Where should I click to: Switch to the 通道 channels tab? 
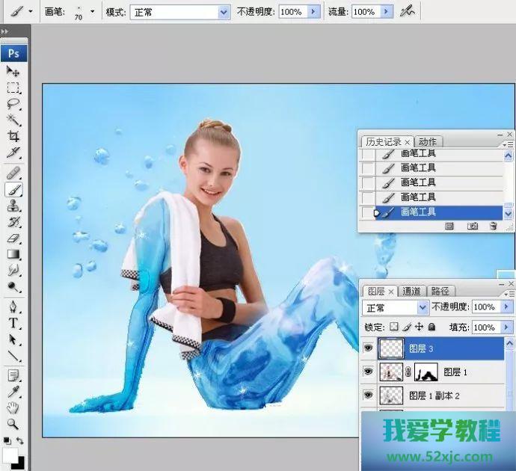(412, 291)
